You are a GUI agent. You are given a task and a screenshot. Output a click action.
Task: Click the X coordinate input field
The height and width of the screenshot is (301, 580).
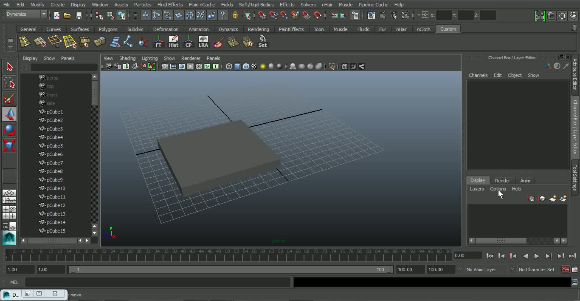pos(444,15)
